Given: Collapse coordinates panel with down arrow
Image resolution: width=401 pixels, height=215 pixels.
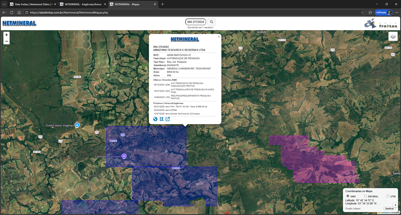Looking at the screenshot, I should (395, 205).
